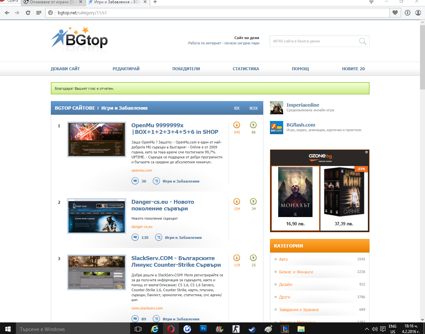Click the BGTOP САЙТОВЕ breadcrumb

click(75, 108)
